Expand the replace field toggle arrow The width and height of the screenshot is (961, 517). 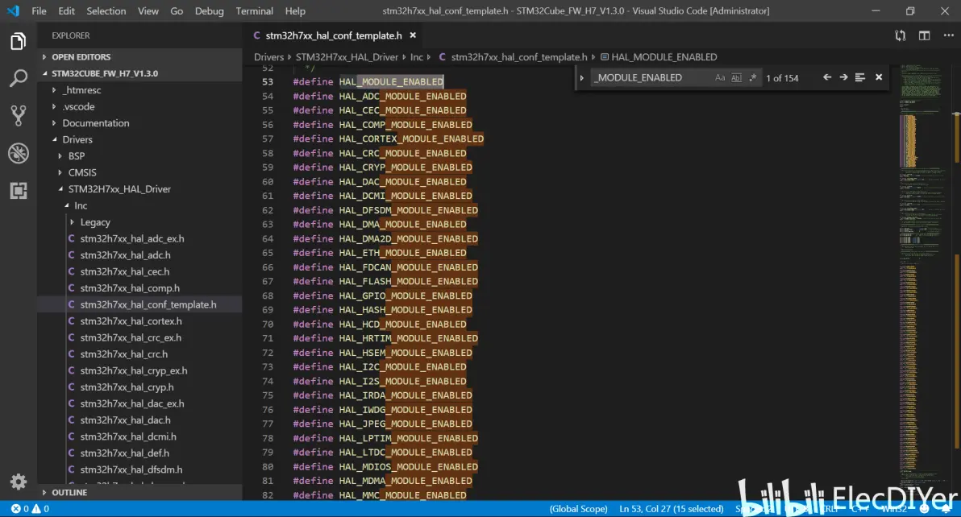[582, 78]
